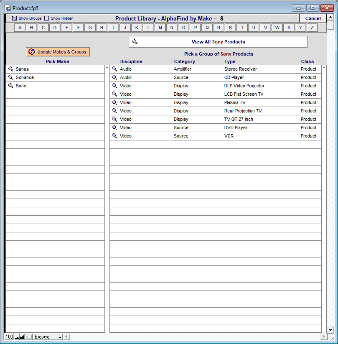Select letter A in AlphaFind bar
The height and width of the screenshot is (344, 338).
click(x=20, y=28)
